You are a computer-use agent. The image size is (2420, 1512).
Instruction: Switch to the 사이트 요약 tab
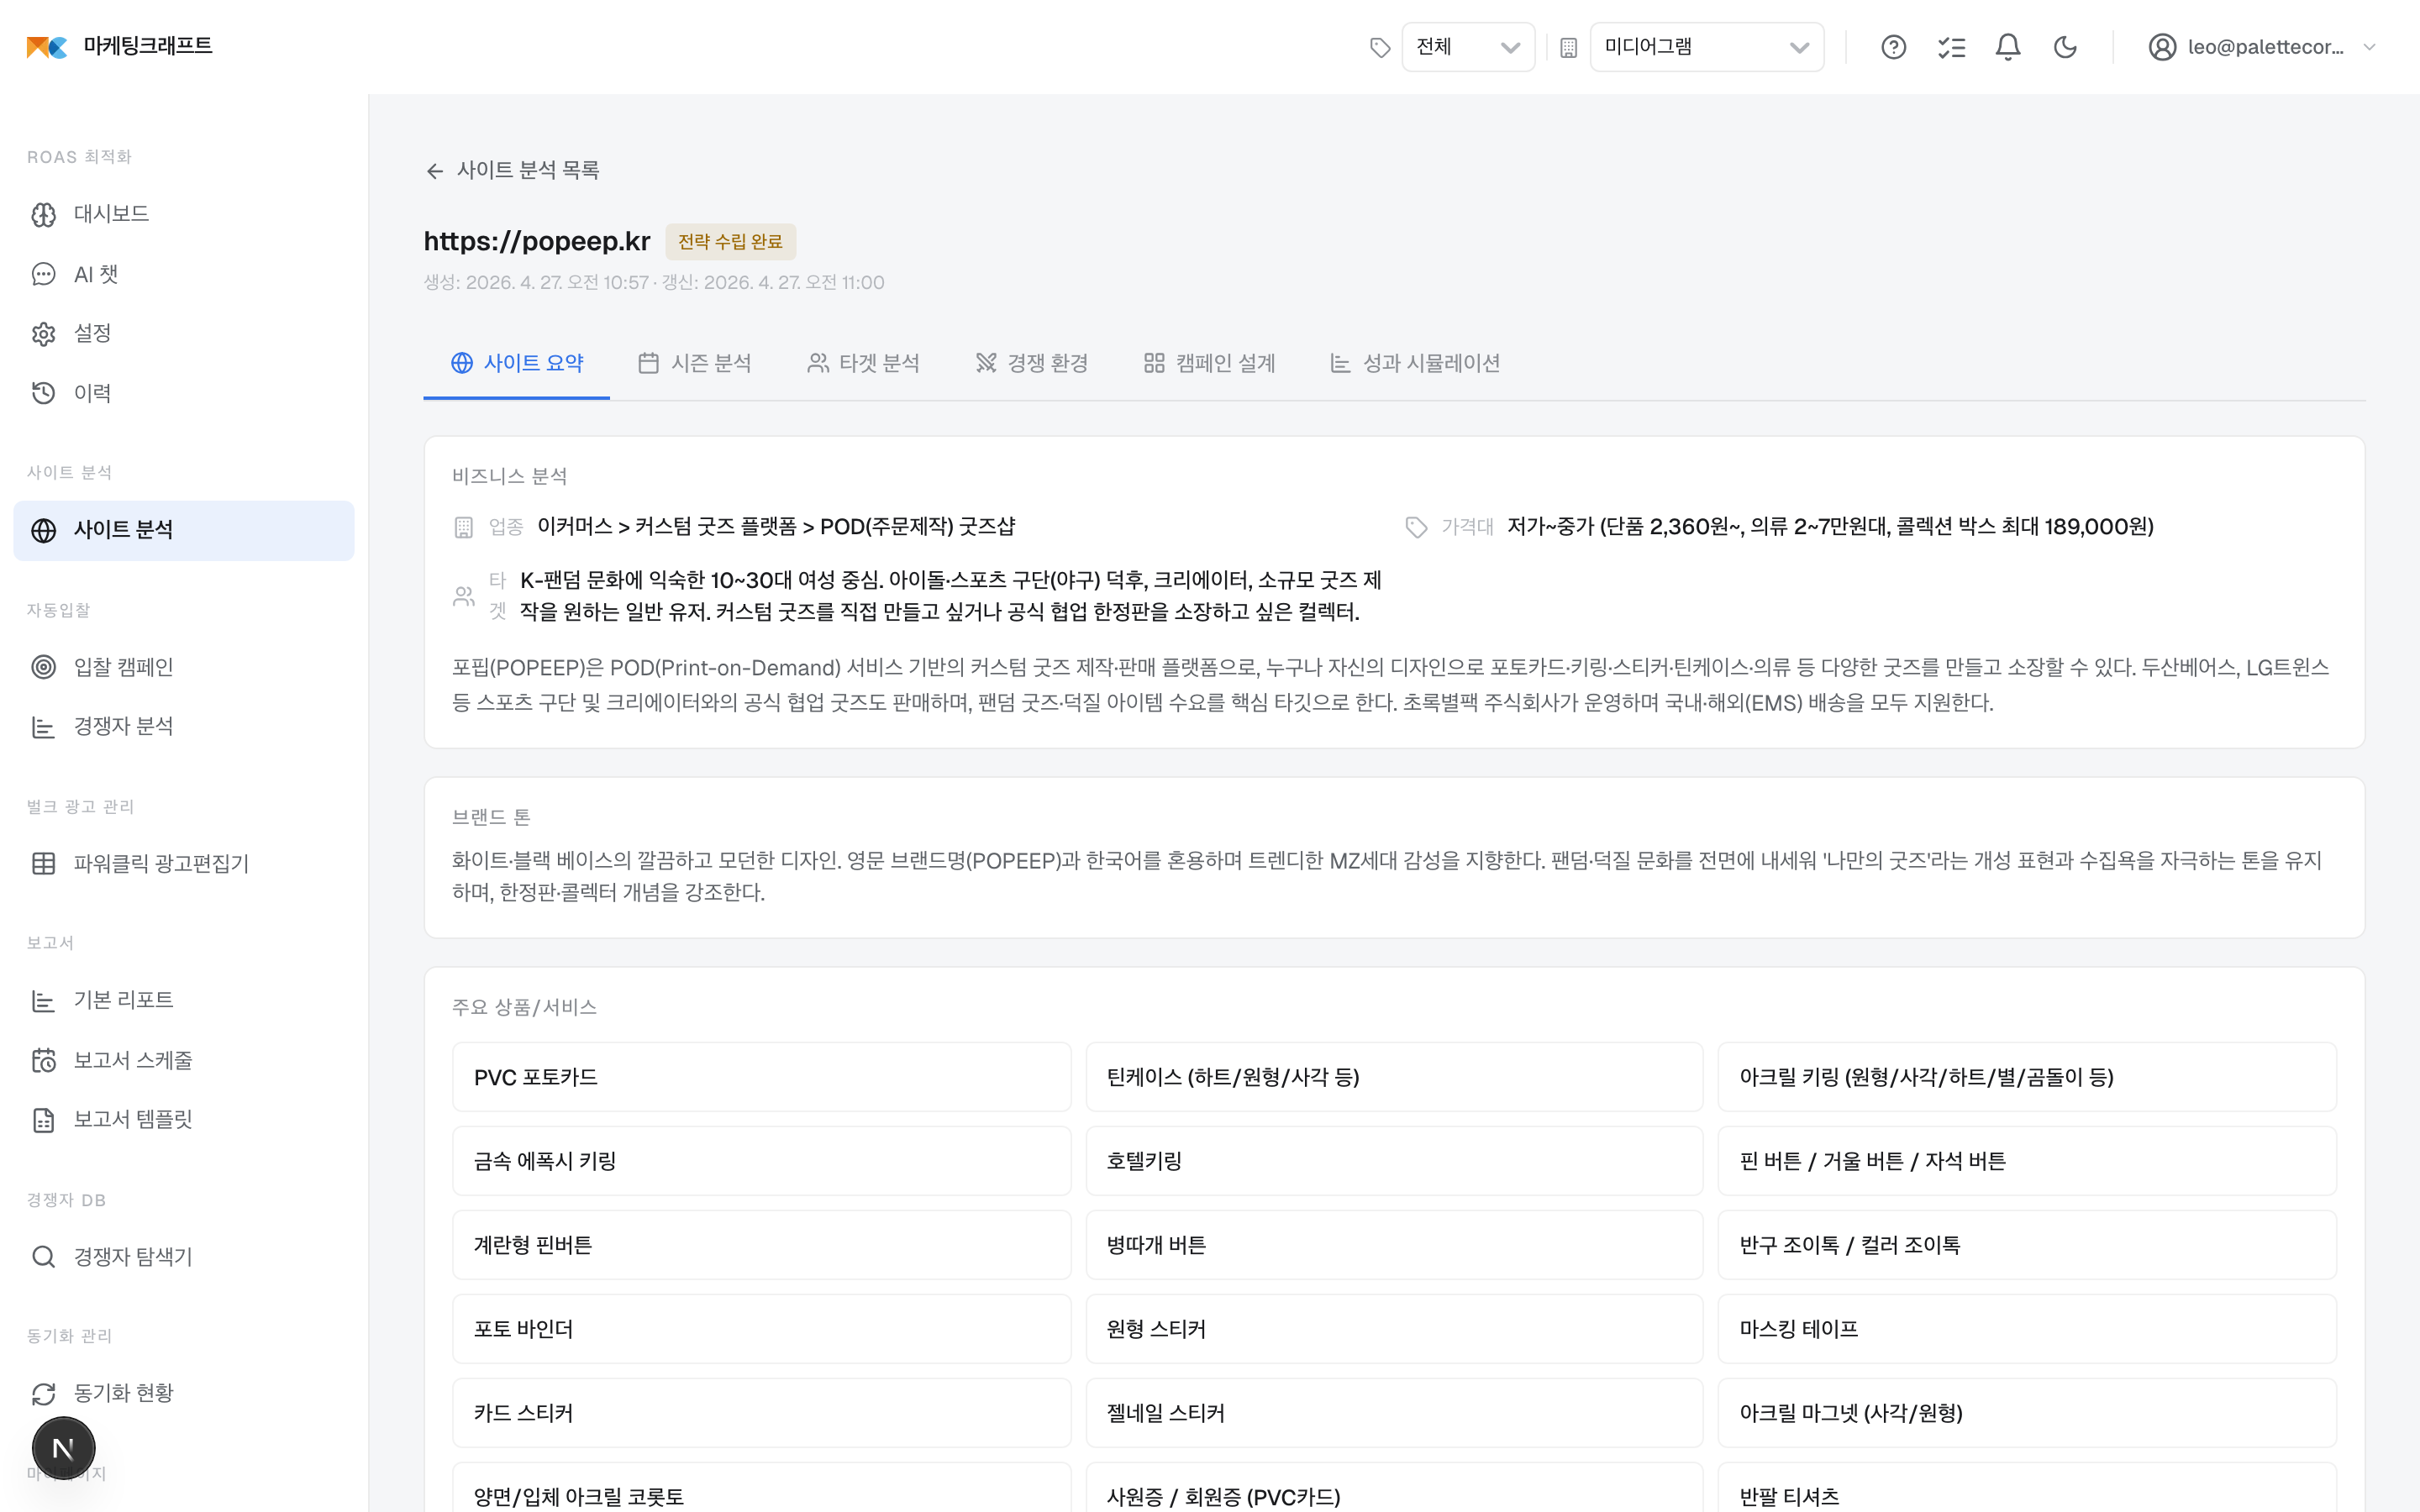[517, 363]
